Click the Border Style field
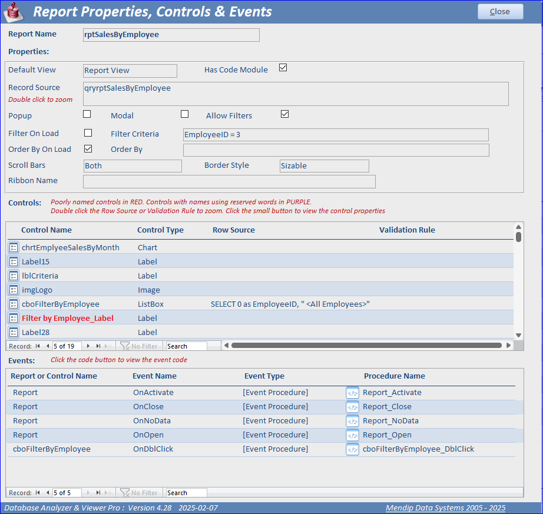Image resolution: width=543 pixels, height=514 pixels. (x=324, y=166)
